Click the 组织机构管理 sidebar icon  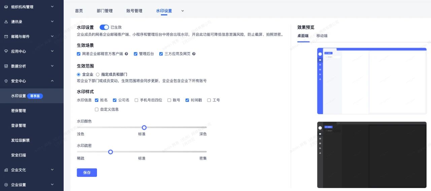6,7
